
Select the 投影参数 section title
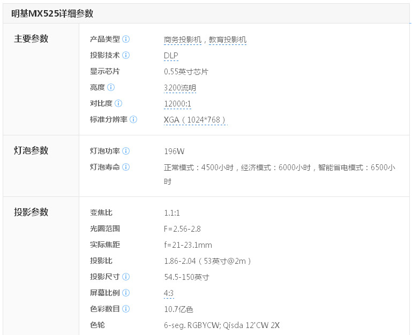31,212
